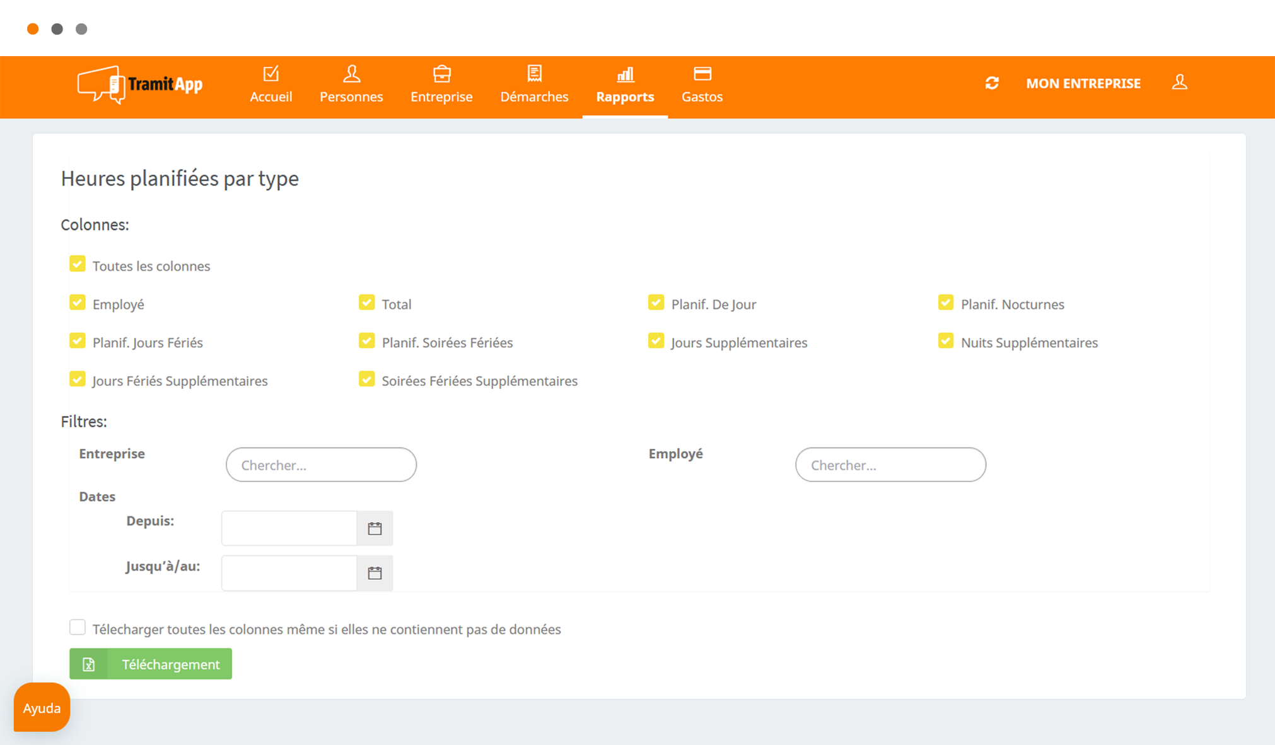The height and width of the screenshot is (745, 1275).
Task: Click the Excel icon on download button
Action: tap(89, 664)
